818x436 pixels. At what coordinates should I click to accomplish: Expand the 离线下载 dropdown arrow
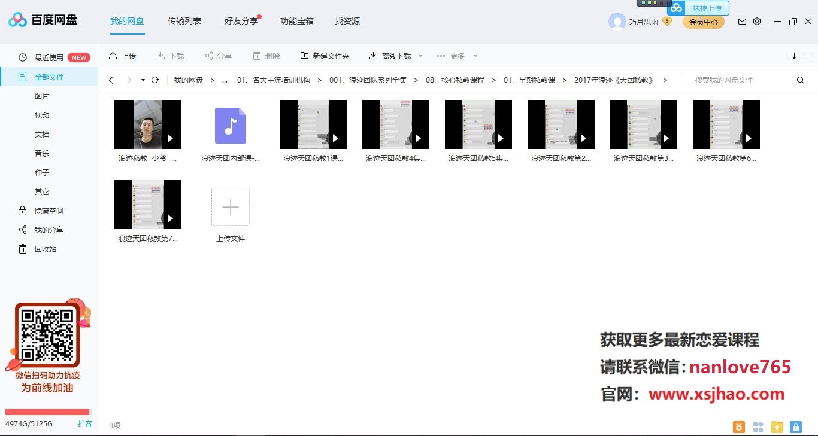pyautogui.click(x=420, y=56)
